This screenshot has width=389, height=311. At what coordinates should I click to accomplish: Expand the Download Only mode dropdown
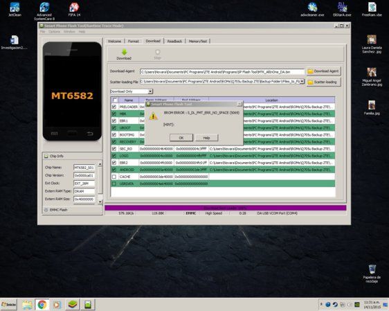[x=150, y=91]
